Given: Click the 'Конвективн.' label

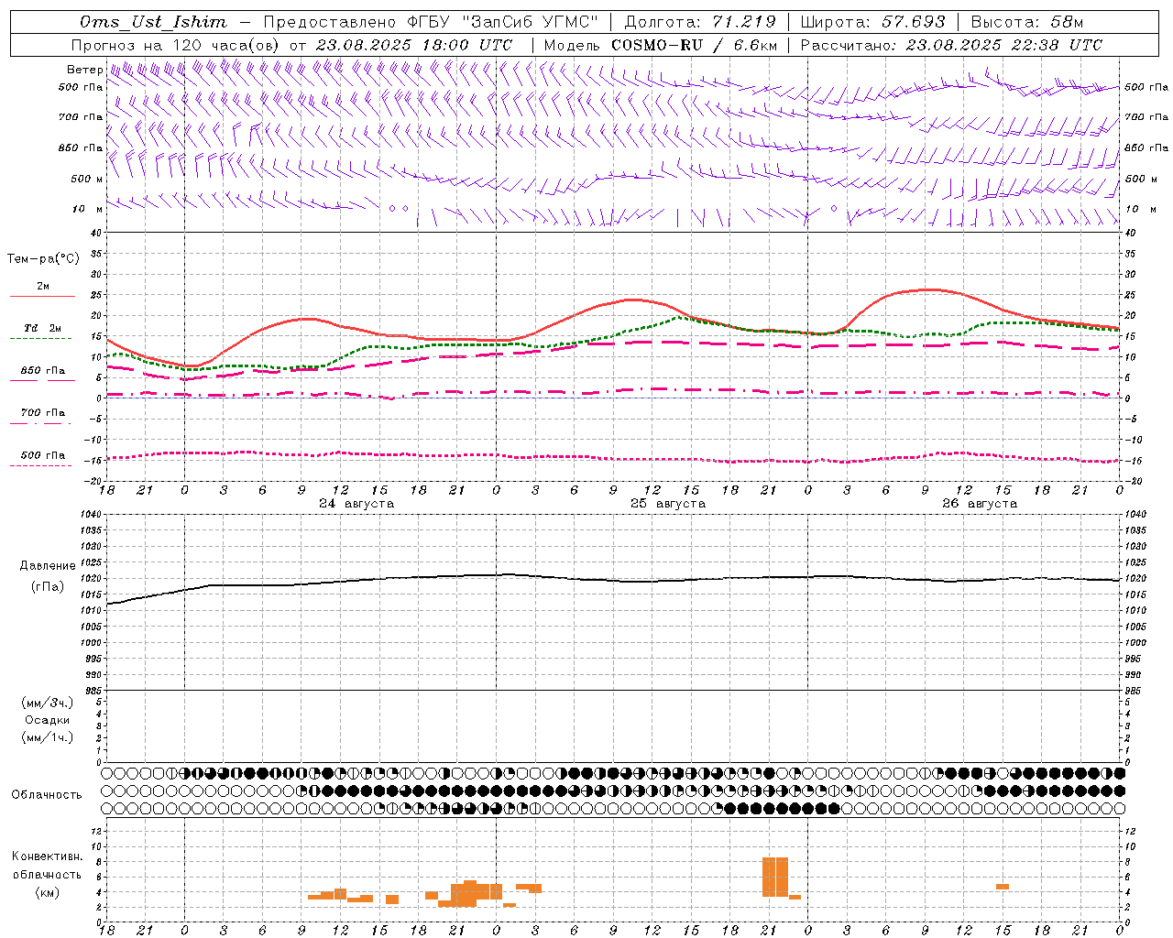Looking at the screenshot, I should 48,856.
